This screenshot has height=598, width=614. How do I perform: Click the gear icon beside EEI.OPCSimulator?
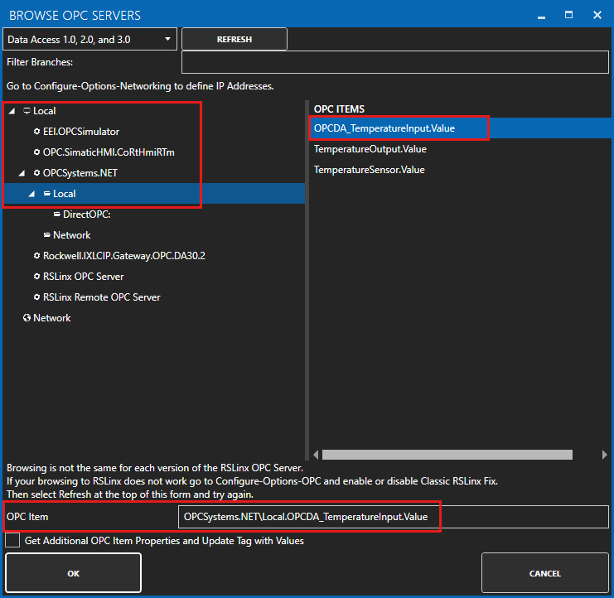(36, 132)
